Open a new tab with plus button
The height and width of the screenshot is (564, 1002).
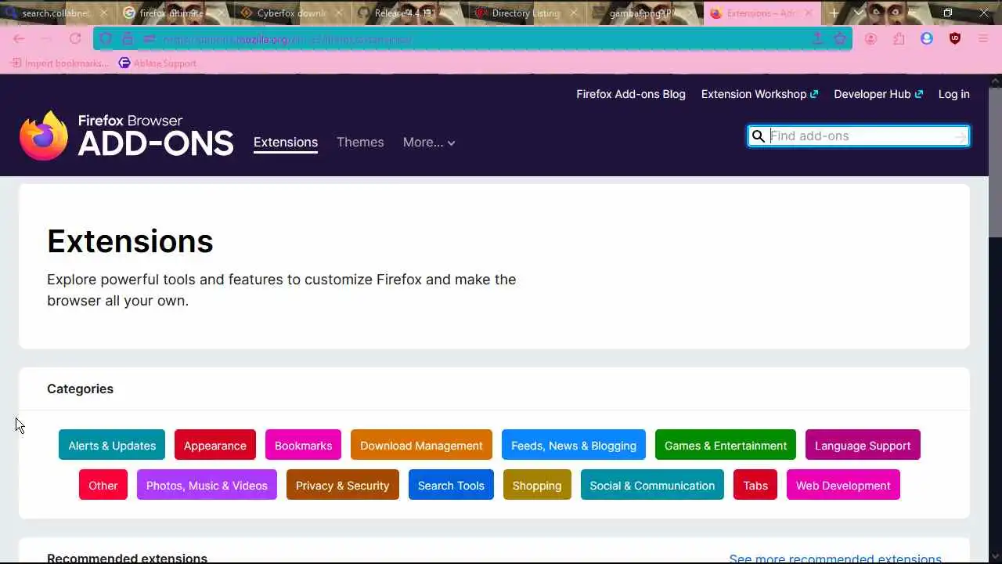coord(834,13)
